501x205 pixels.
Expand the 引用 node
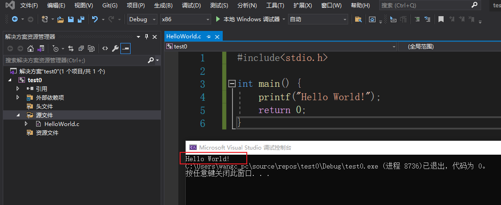tap(18, 89)
